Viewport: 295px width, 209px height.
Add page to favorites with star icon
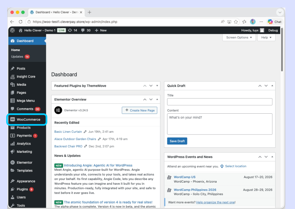click(236, 22)
